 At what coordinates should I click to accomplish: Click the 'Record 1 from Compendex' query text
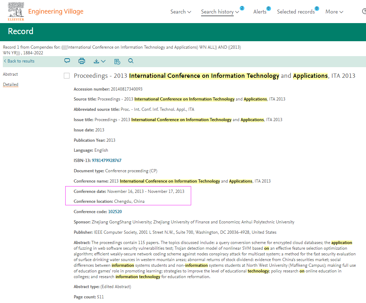pyautogui.click(x=122, y=50)
